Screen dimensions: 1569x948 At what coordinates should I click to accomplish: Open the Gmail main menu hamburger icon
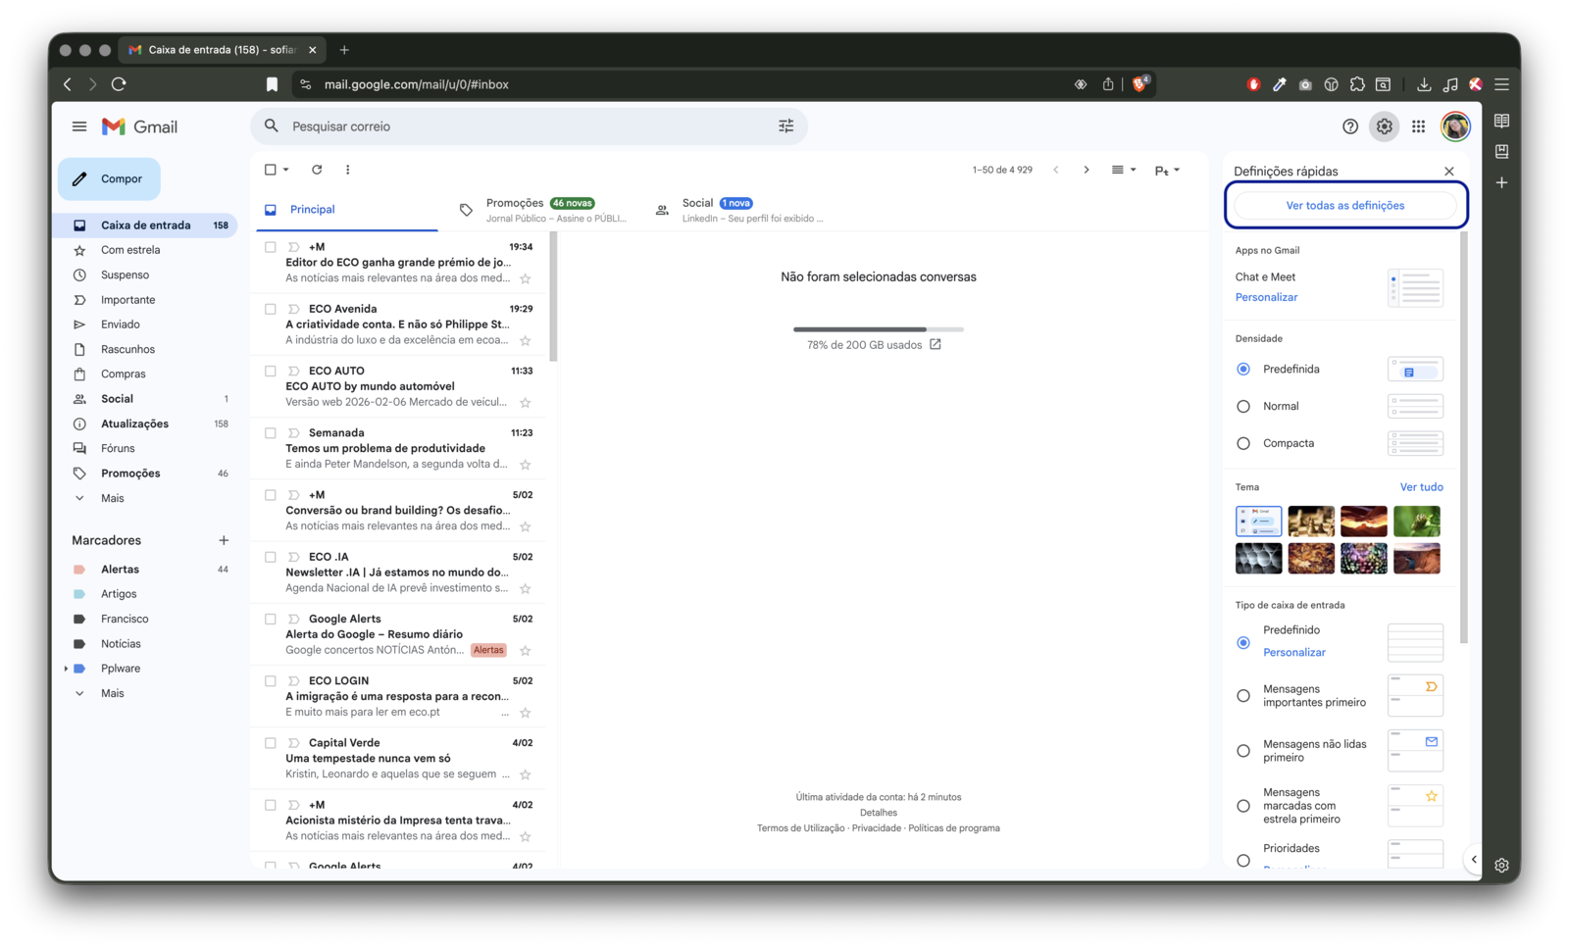[x=79, y=126]
